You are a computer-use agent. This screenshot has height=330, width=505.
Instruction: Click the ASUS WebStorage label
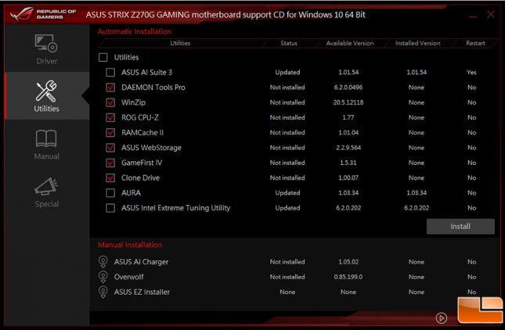tap(151, 148)
